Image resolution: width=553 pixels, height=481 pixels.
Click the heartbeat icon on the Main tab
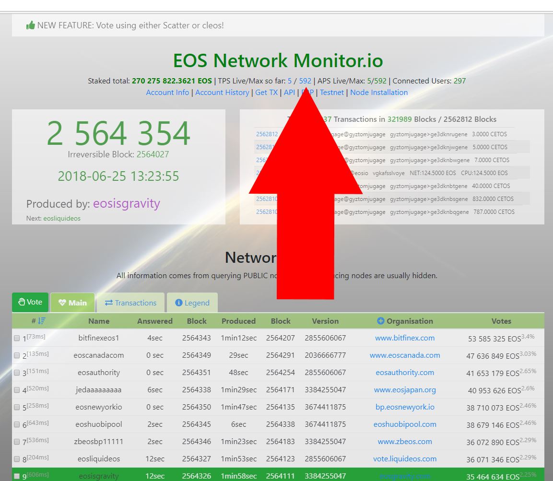[x=62, y=303]
